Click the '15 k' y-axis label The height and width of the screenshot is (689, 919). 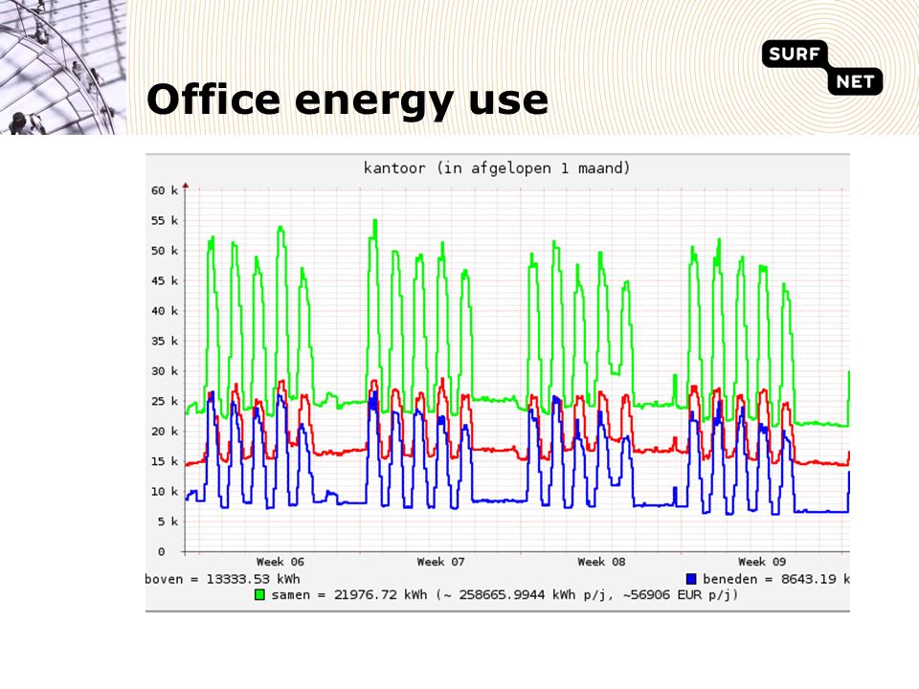point(164,461)
